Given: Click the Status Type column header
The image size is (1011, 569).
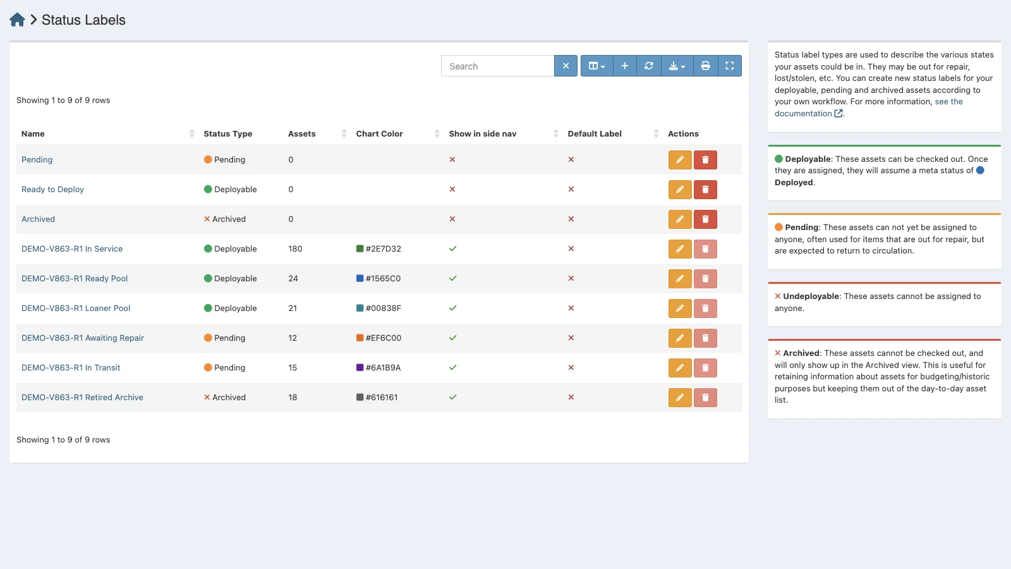Looking at the screenshot, I should pos(228,133).
